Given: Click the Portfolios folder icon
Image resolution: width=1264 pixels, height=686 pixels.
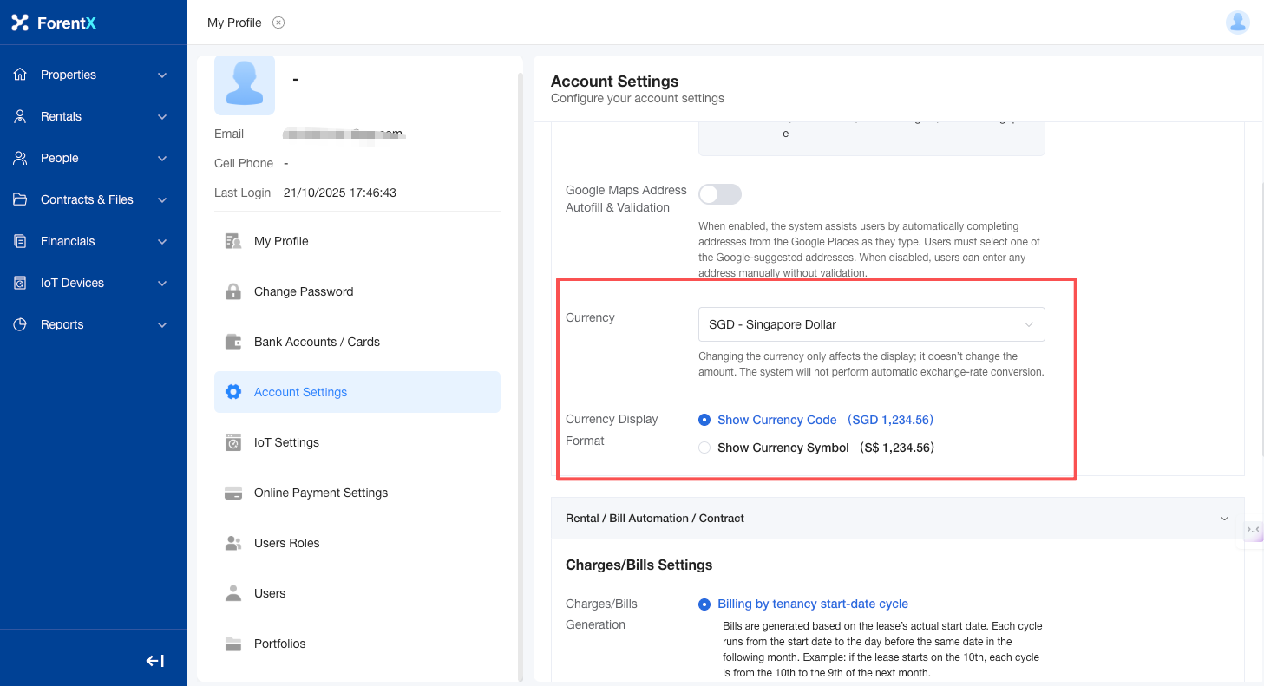Looking at the screenshot, I should coord(233,644).
